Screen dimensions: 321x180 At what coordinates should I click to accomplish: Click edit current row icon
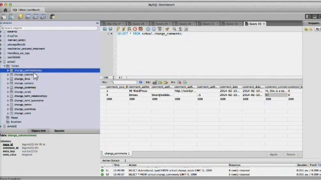click(x=155, y=82)
